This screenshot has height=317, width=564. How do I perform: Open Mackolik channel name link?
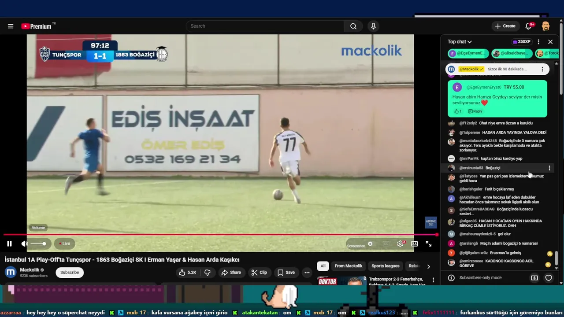(30, 269)
